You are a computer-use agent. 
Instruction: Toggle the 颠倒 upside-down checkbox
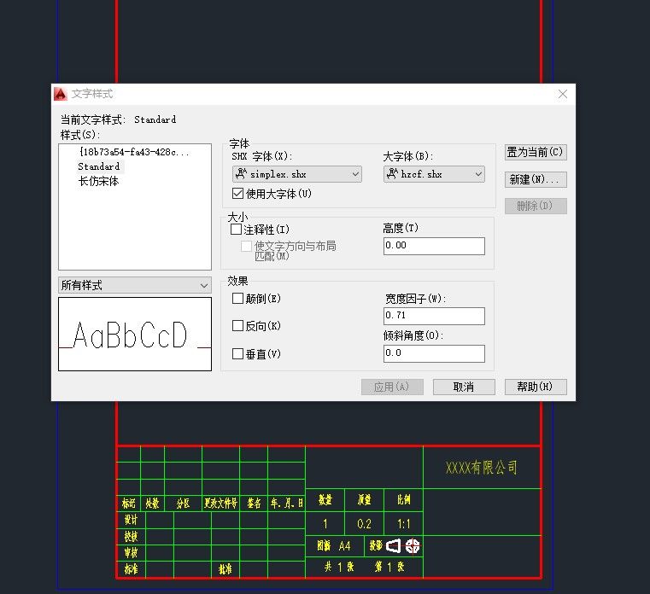point(238,299)
